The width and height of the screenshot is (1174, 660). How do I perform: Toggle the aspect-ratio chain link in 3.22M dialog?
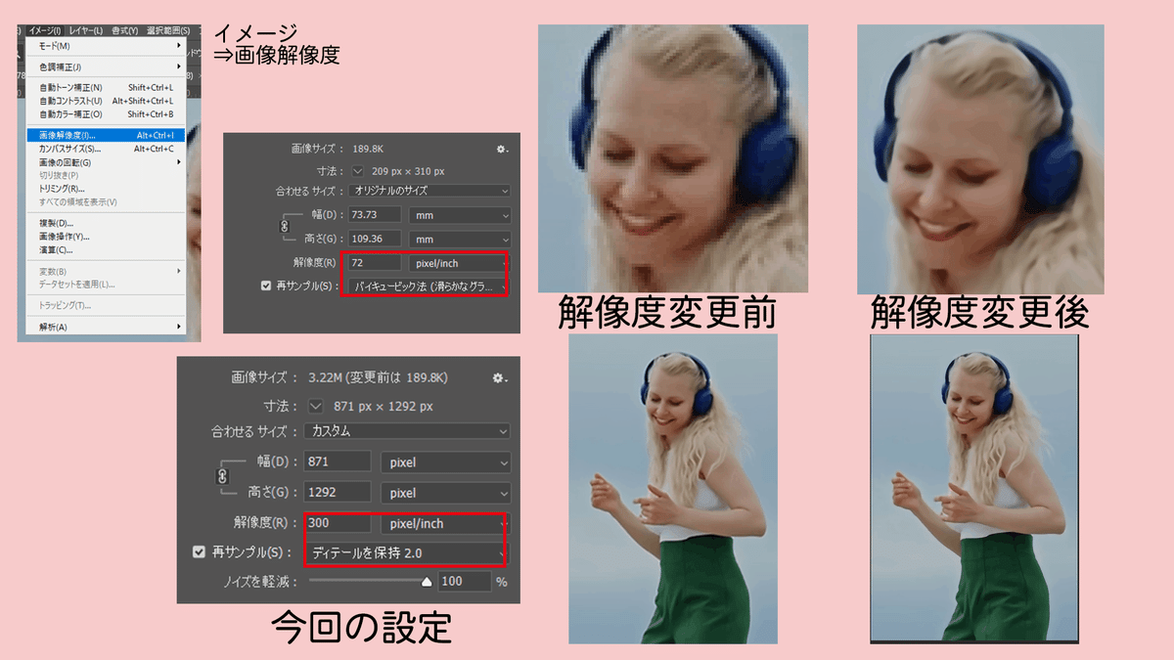222,477
